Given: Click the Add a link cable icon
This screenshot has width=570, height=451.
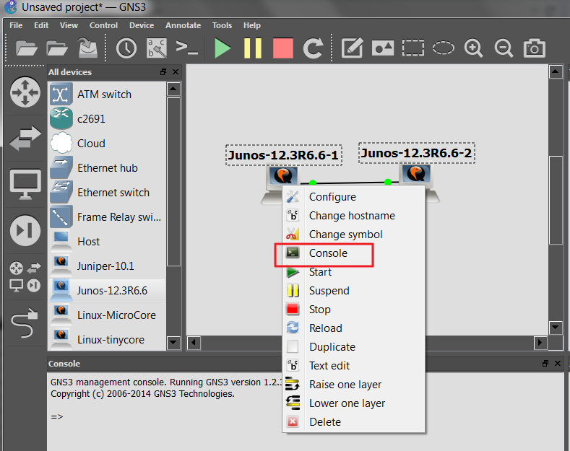Looking at the screenshot, I should pos(25,323).
